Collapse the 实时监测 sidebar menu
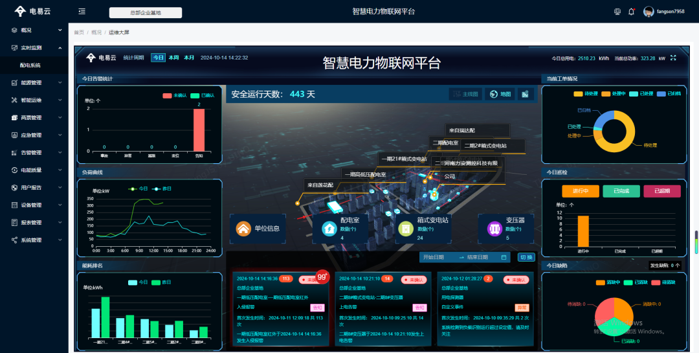 [34, 47]
